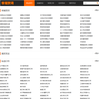Image resolution: width=99 pixels, height=99 pixels.
Task: Open 办公室推门标语 link
Action: click(25, 78)
